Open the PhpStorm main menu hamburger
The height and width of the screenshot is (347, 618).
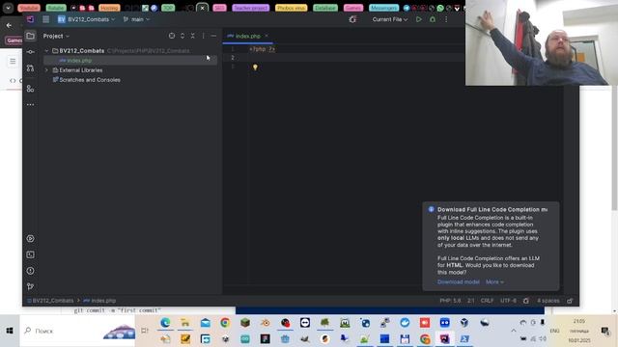coord(45,19)
